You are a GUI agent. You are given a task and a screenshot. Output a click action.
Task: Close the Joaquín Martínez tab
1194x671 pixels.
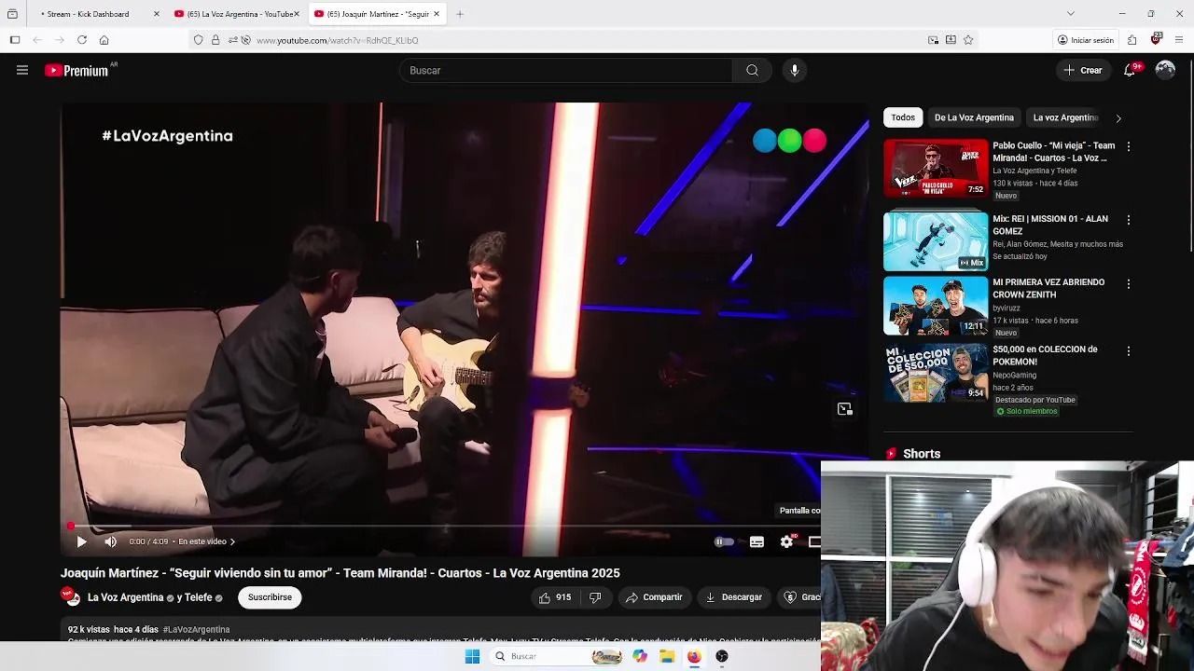tap(437, 14)
